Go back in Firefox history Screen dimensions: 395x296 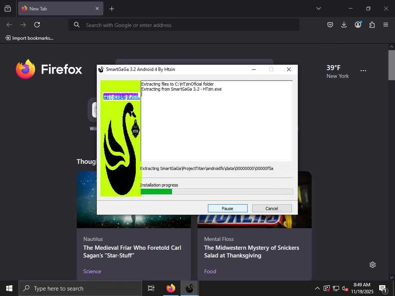(x=9, y=25)
